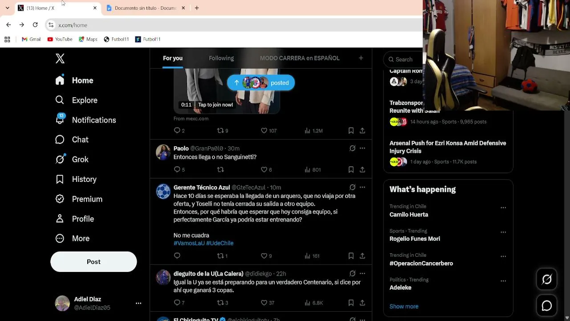Viewport: 570px width, 321px height.
Task: Share Paolo's Sanguinetti post
Action: point(362,169)
